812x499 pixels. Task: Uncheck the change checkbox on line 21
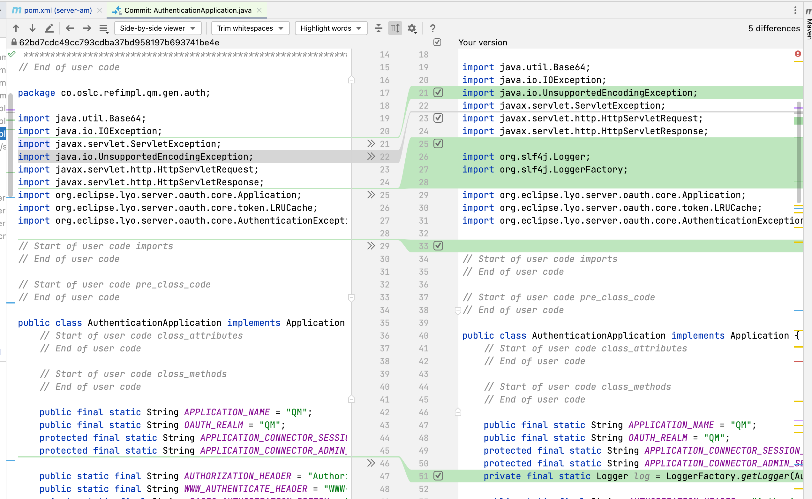coord(439,93)
